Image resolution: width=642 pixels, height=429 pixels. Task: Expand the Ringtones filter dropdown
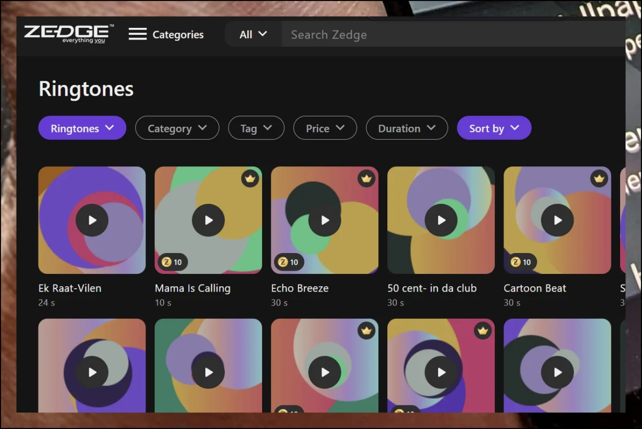point(82,128)
